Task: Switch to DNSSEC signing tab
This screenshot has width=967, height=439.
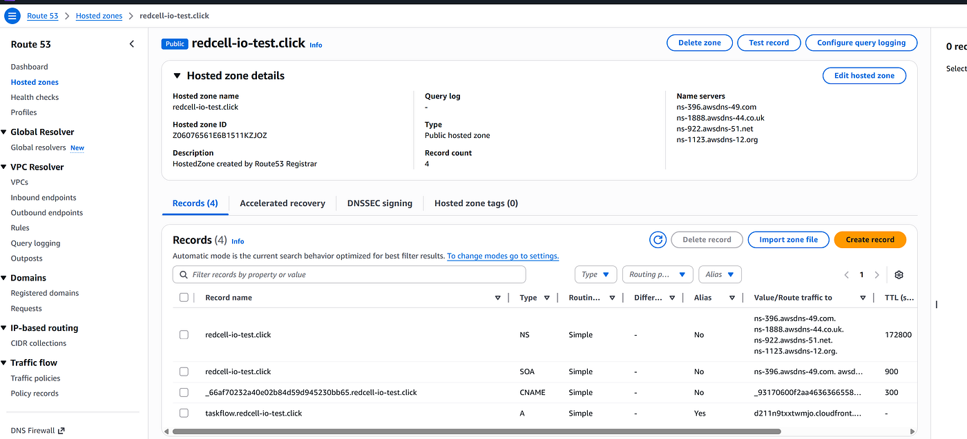Action: click(380, 203)
